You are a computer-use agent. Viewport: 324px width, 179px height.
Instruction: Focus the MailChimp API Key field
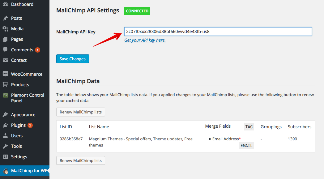(x=218, y=32)
